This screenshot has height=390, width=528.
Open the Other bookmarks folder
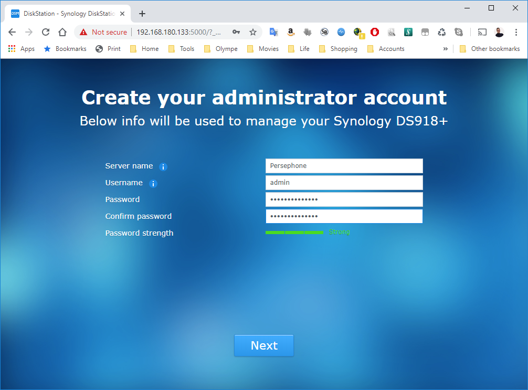(490, 49)
